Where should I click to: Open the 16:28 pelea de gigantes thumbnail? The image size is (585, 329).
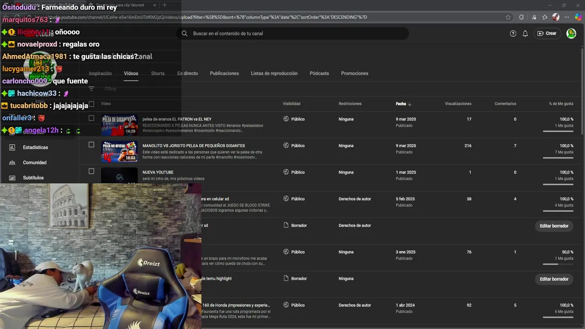[119, 125]
